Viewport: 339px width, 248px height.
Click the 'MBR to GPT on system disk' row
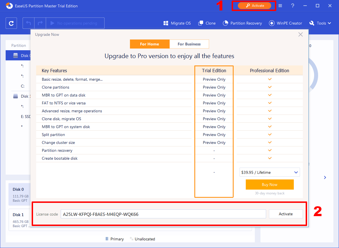pyautogui.click(x=114, y=127)
